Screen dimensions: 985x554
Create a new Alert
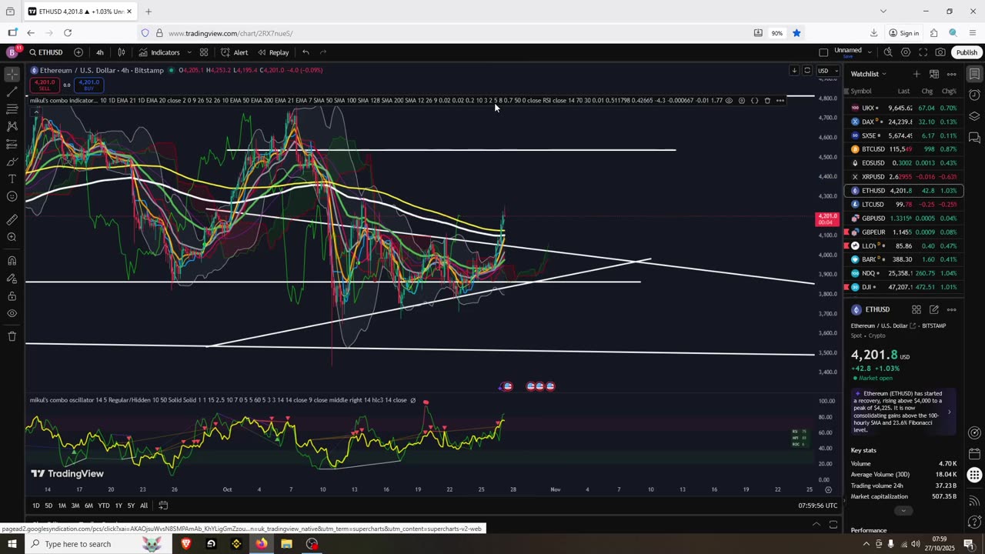pyautogui.click(x=234, y=52)
